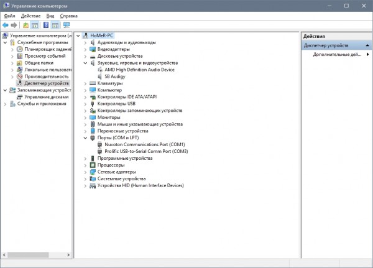This screenshot has width=373, height=268.
Task: Click the Устройства HID device icon
Action: (93, 186)
